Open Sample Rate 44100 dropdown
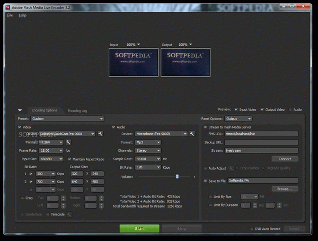This screenshot has height=241, width=318. (148, 159)
